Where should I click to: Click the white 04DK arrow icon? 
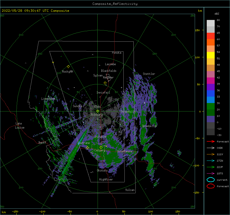tap(211, 148)
